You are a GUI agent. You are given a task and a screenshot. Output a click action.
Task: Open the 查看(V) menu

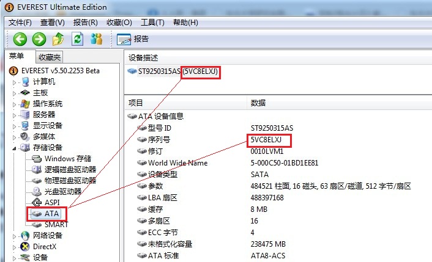pyautogui.click(x=53, y=22)
